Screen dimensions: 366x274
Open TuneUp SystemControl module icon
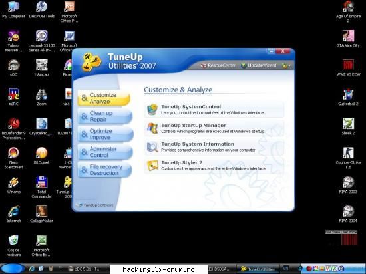tap(152, 109)
